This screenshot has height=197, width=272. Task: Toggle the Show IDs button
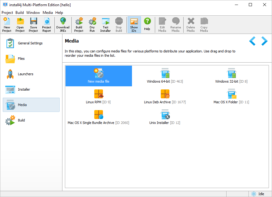tap(134, 25)
